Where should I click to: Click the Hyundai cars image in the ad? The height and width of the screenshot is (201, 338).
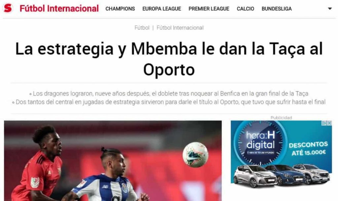[x=282, y=175]
